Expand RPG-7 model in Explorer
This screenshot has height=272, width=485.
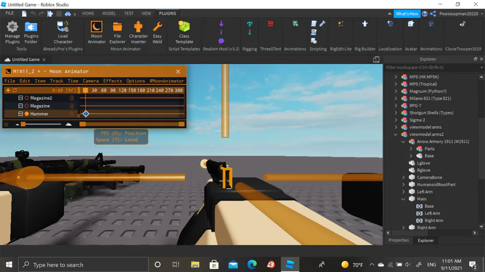[x=396, y=105]
